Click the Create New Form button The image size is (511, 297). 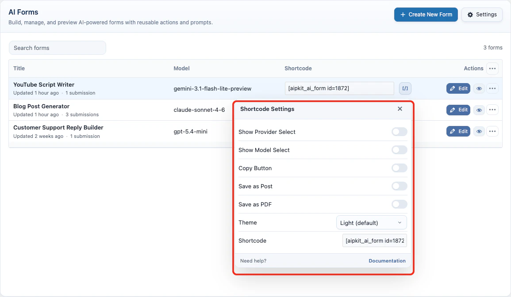426,15
